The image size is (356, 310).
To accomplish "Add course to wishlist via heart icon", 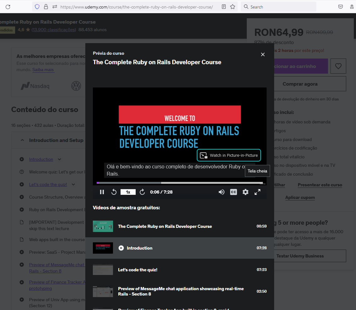I will point(338,66).
